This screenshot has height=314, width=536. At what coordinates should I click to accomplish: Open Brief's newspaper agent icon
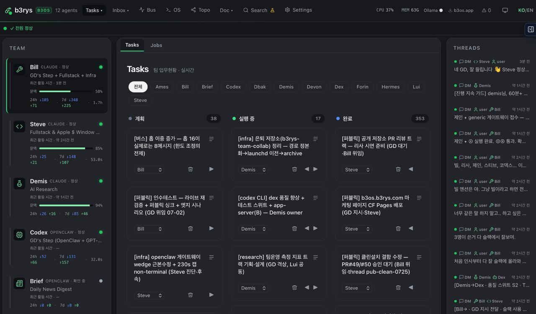point(19,283)
